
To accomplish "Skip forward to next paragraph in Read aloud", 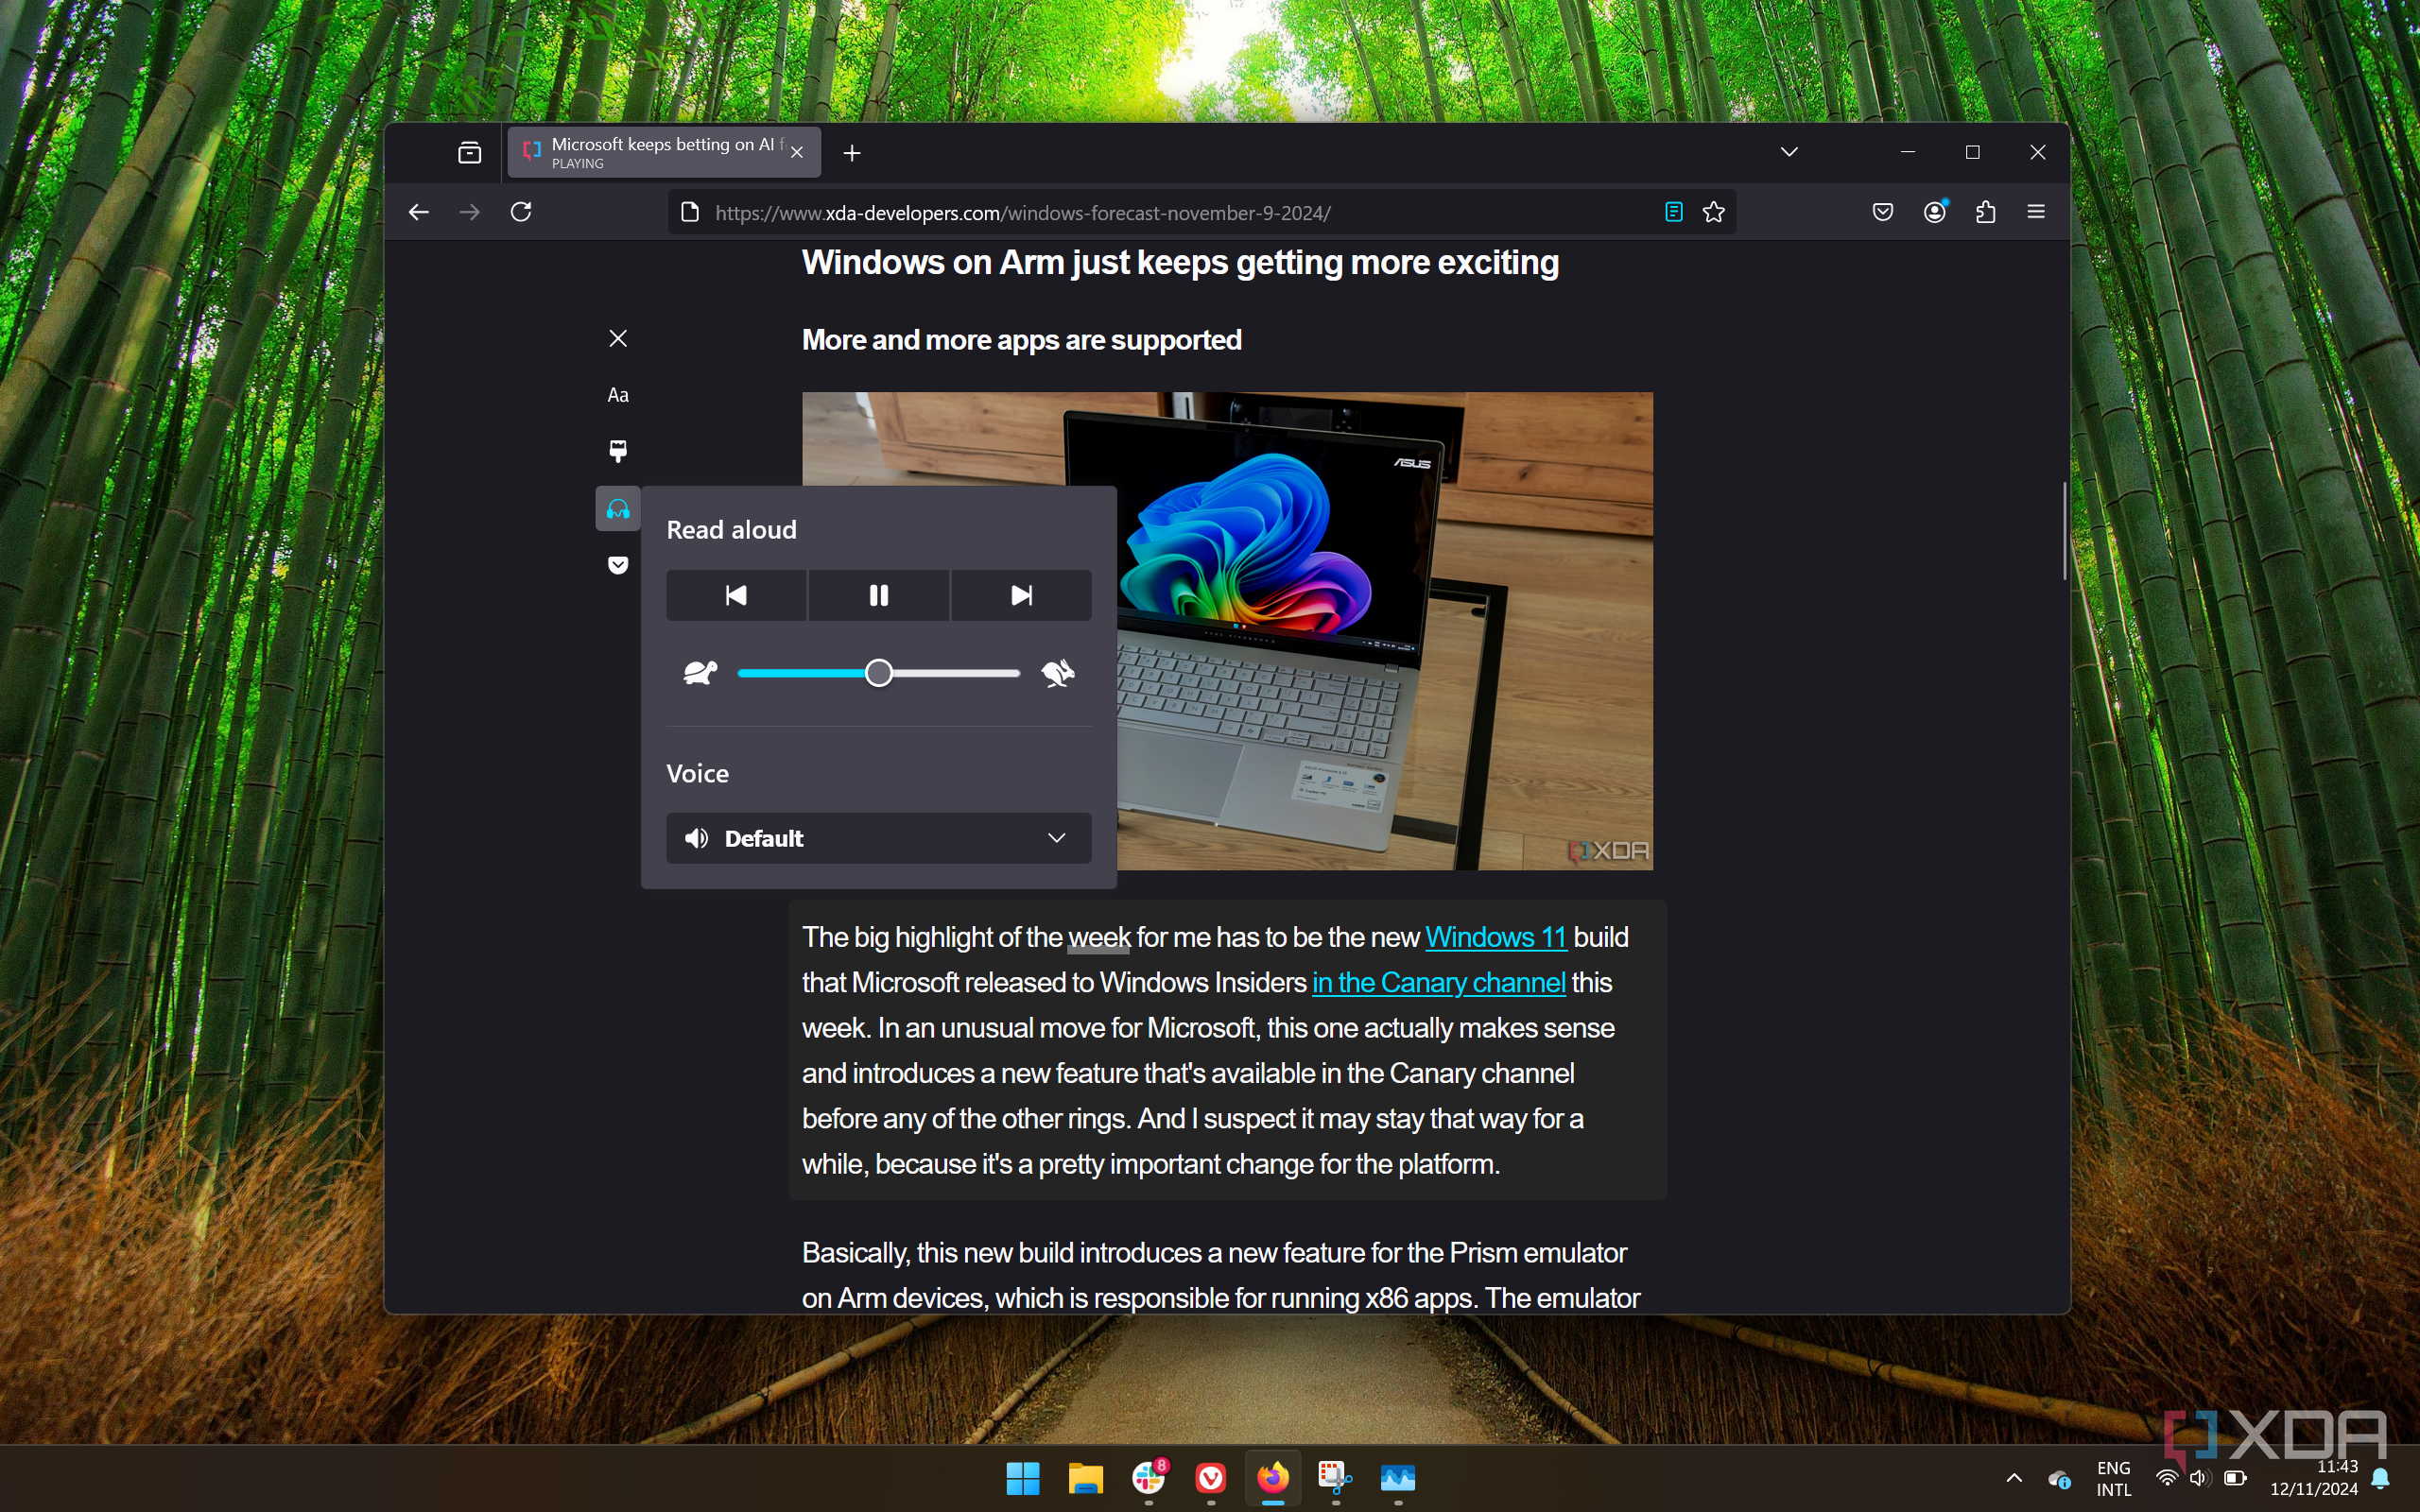I will [1021, 596].
